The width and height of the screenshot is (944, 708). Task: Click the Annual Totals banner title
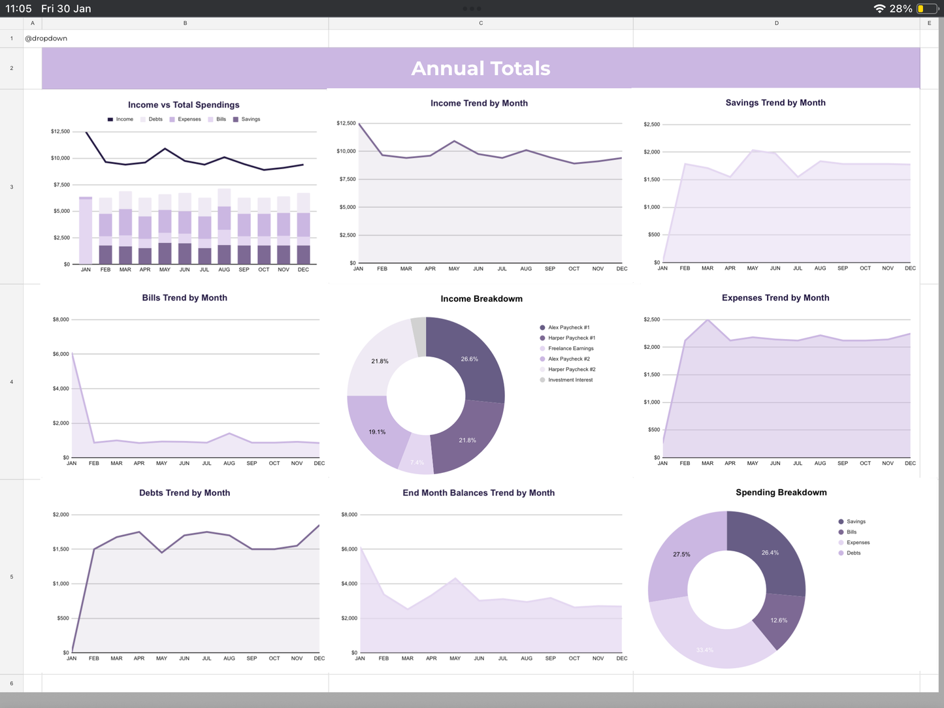[x=481, y=68]
